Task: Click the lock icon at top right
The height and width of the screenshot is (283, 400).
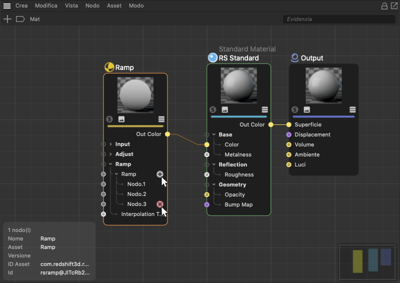Action: click(384, 6)
